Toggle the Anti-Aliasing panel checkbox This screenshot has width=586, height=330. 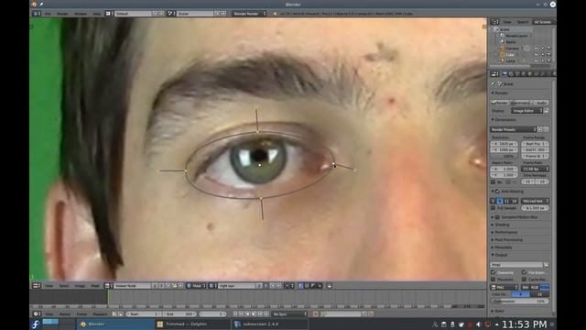click(x=497, y=192)
